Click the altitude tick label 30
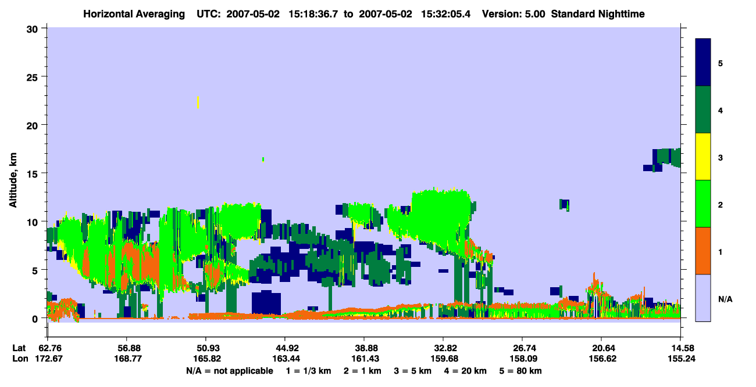The width and height of the screenshot is (756, 387). tap(34, 28)
